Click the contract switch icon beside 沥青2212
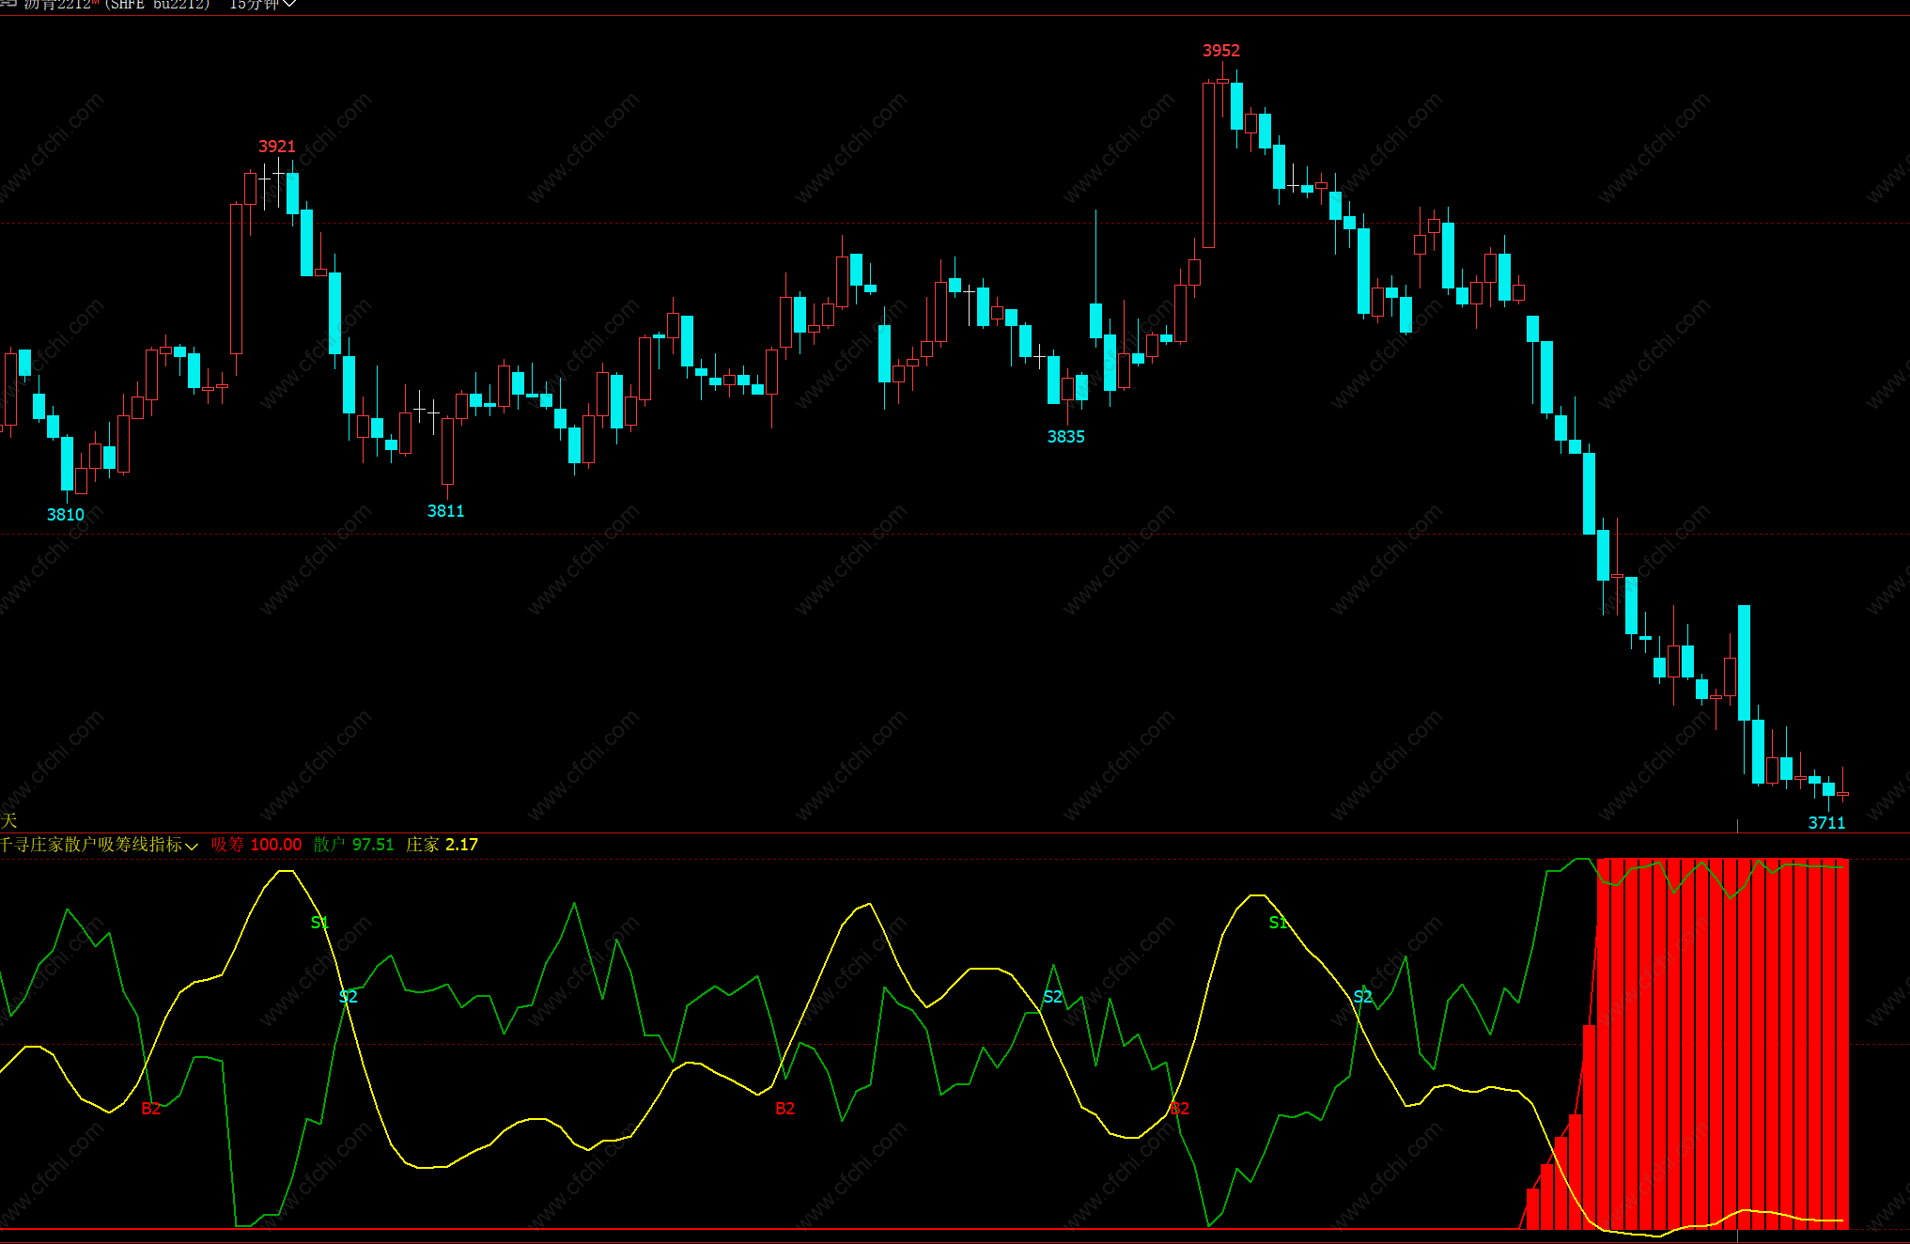 [x=8, y=4]
